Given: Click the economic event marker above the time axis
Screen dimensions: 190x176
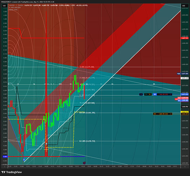Looking at the screenshot, I should [84, 163].
